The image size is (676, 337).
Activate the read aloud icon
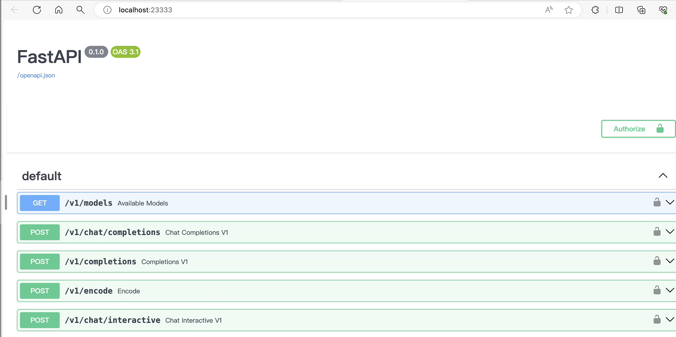click(549, 10)
